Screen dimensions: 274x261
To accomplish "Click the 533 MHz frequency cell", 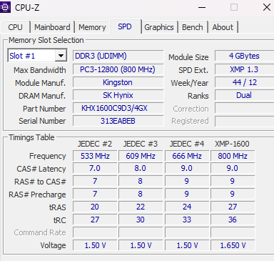I will click(95, 156).
